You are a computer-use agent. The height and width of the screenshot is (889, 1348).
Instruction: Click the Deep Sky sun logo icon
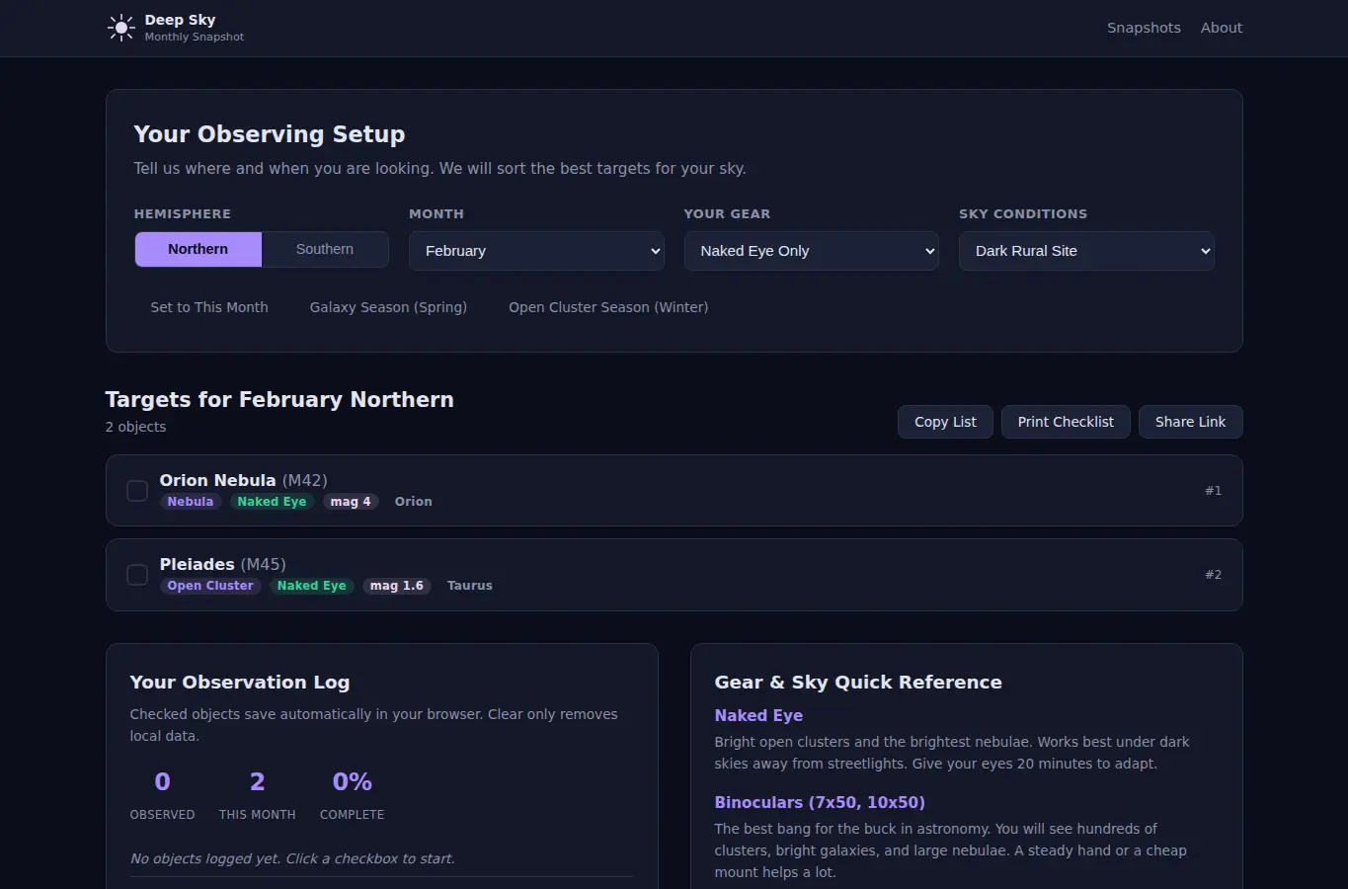pyautogui.click(x=120, y=28)
